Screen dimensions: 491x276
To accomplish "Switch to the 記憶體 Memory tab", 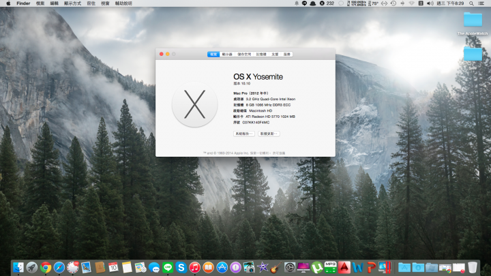I will (x=261, y=54).
